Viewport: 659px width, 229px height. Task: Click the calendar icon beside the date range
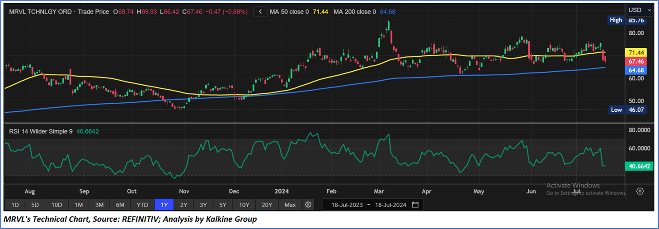pos(415,205)
